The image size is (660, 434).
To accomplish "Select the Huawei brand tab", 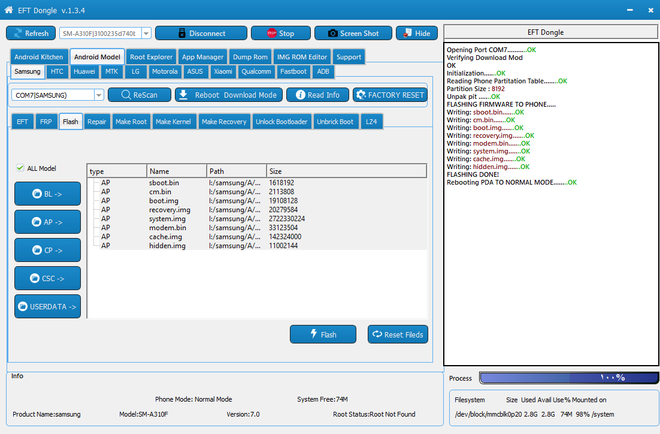I will point(84,71).
